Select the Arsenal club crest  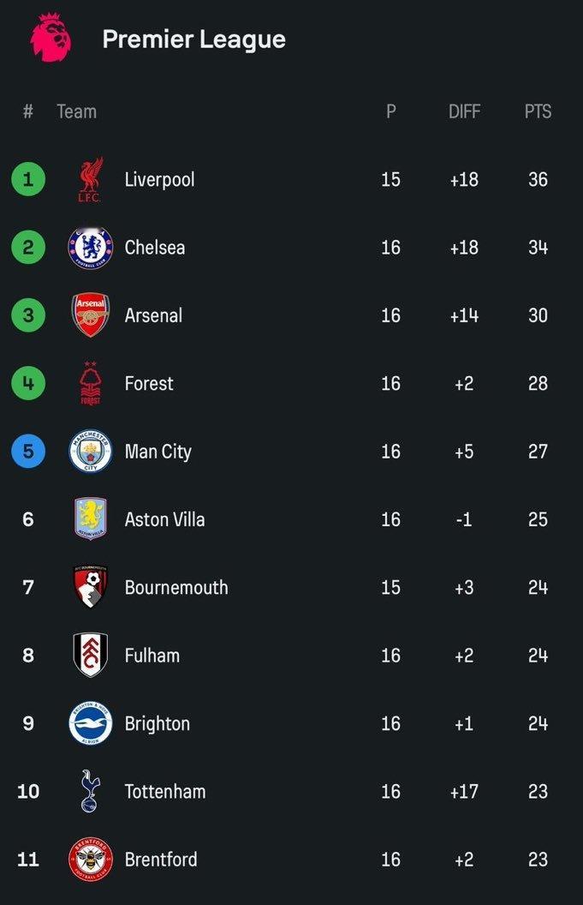[91, 315]
